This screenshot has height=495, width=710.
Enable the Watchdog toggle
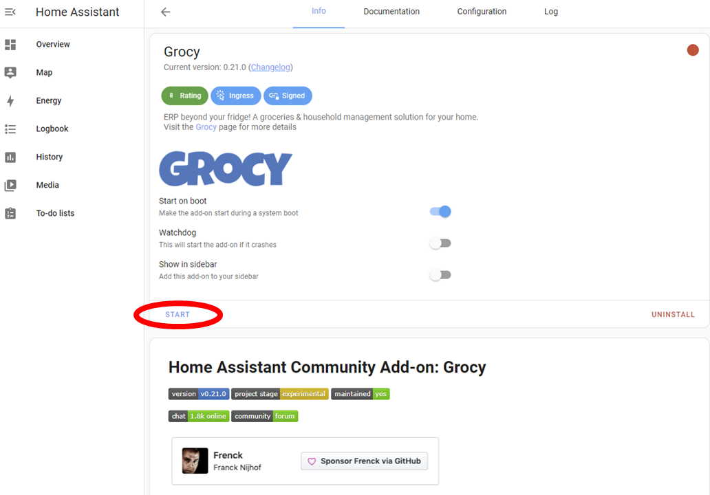point(440,243)
